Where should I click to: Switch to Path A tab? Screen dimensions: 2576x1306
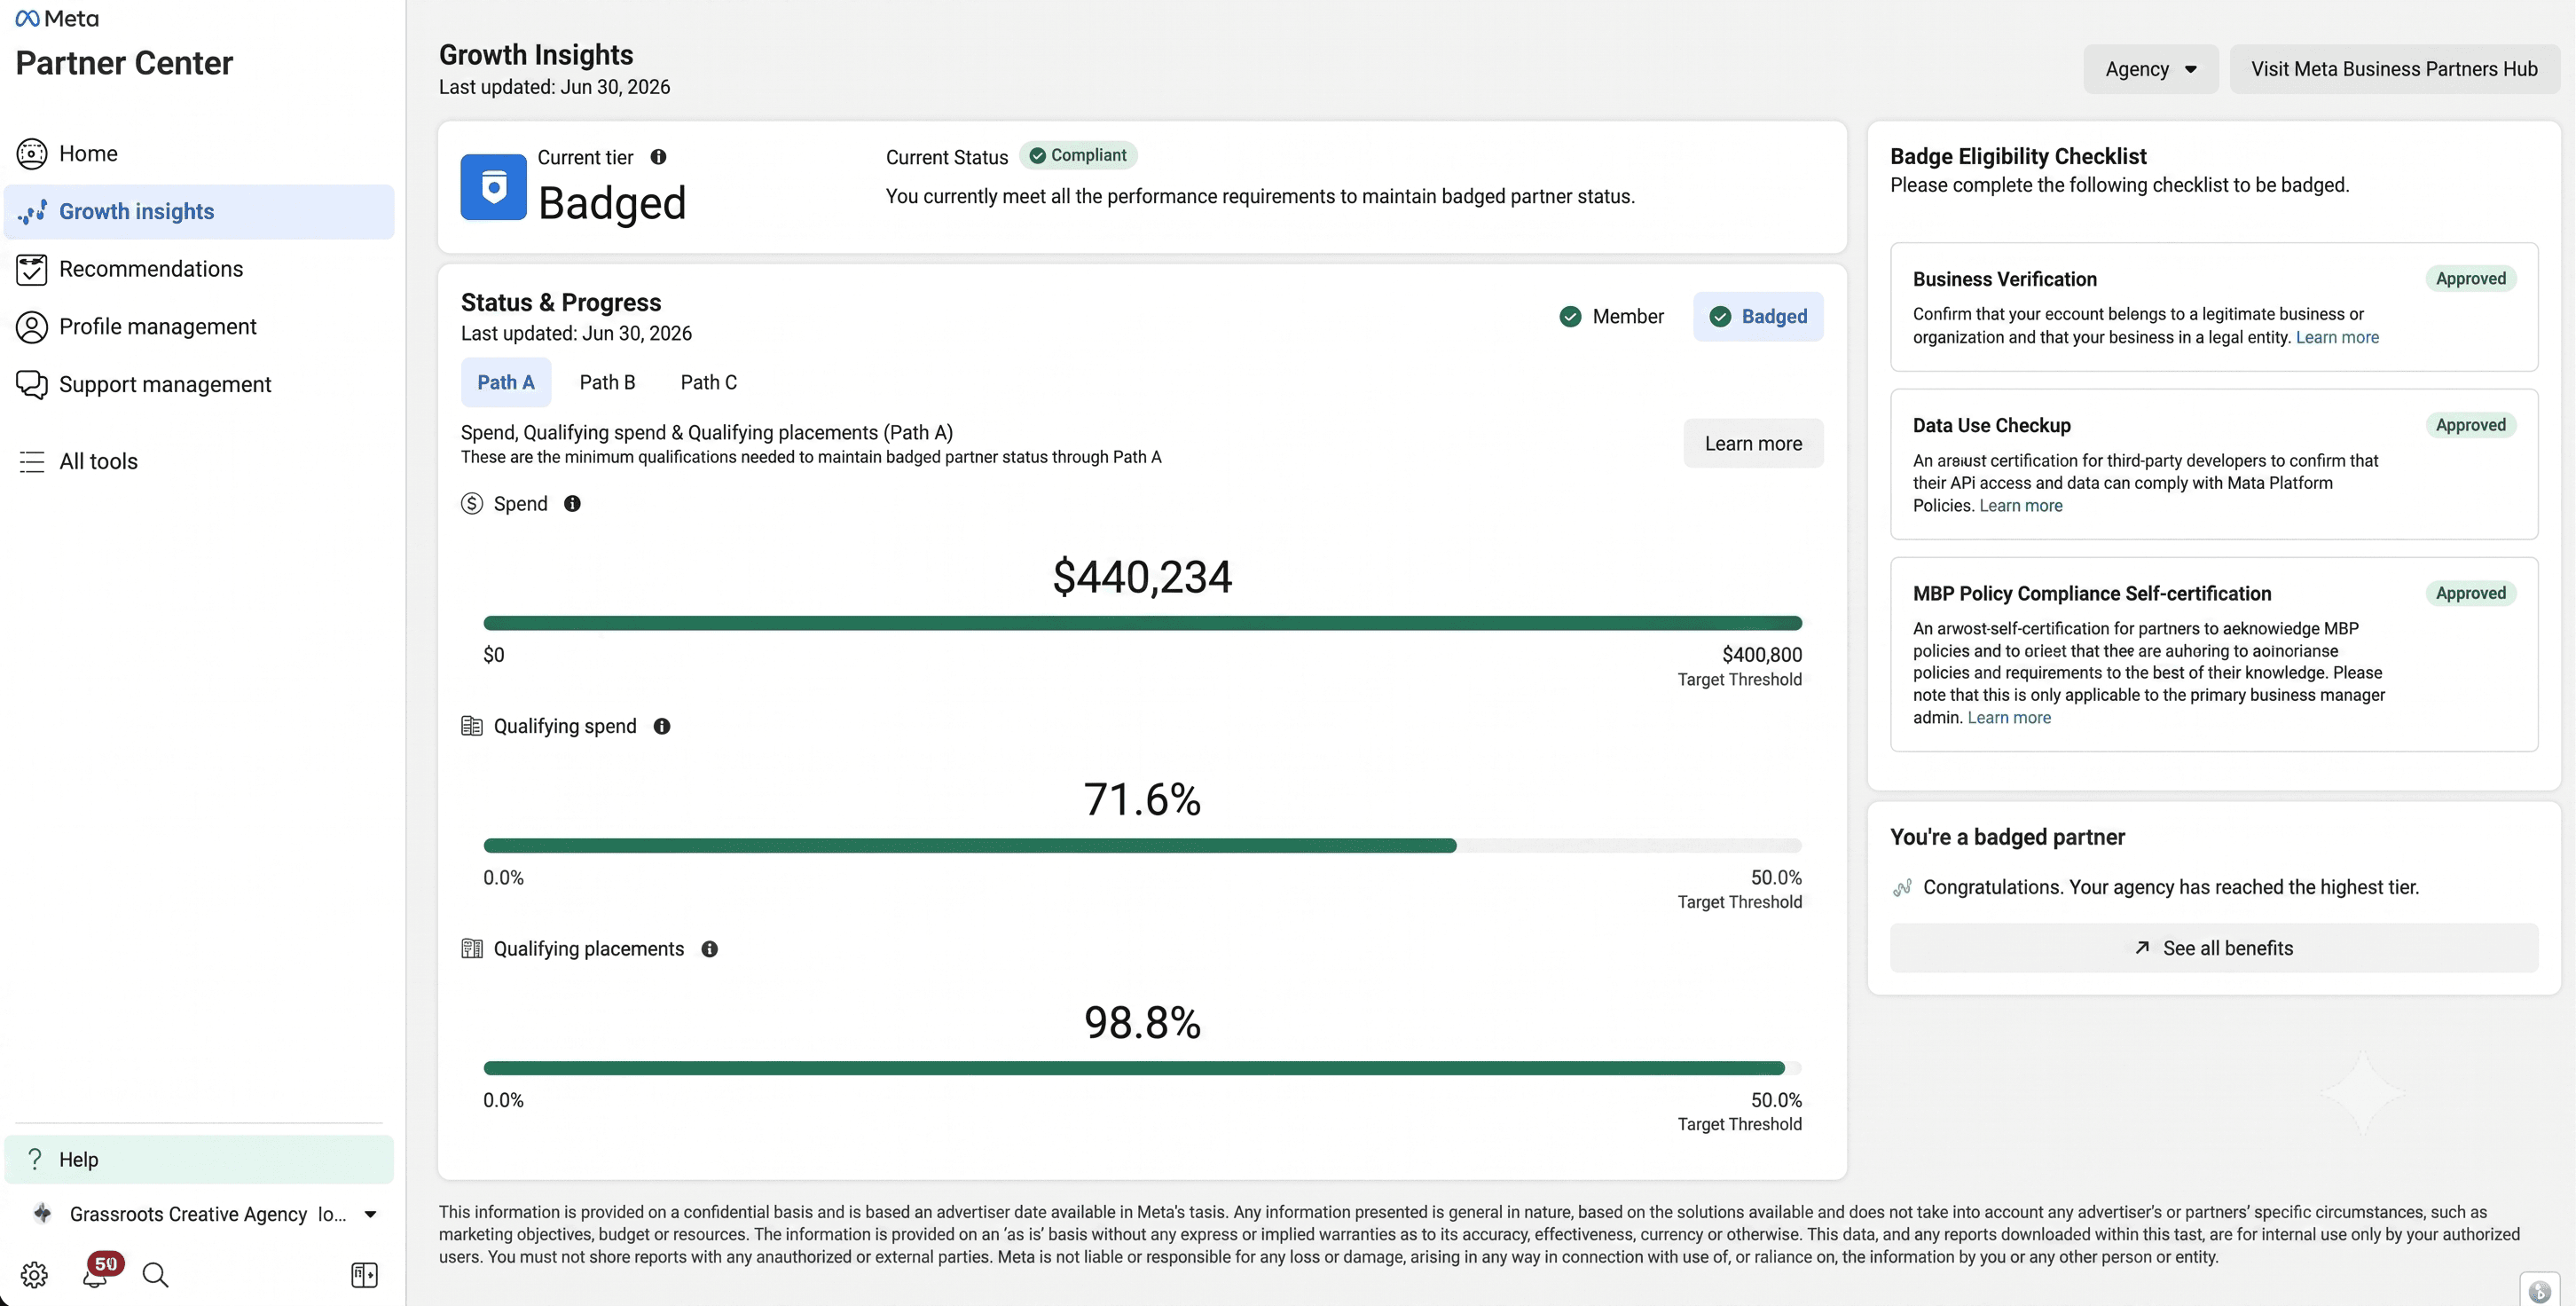506,382
